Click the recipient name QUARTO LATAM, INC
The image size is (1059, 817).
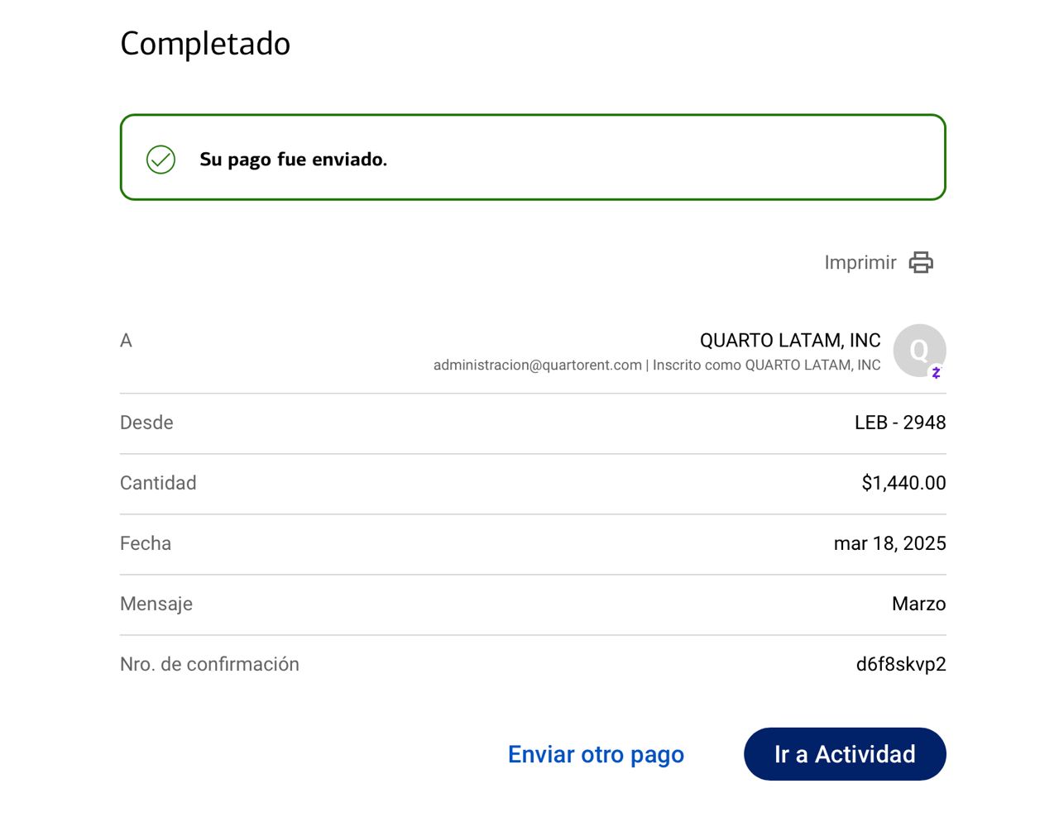click(789, 340)
